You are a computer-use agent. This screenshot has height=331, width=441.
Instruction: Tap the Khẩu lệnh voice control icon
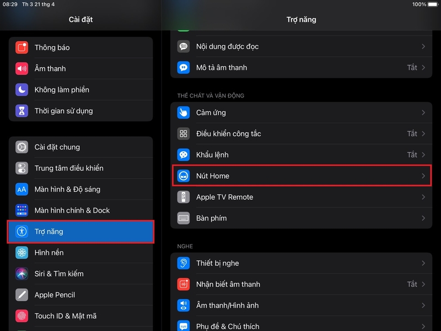184,154
